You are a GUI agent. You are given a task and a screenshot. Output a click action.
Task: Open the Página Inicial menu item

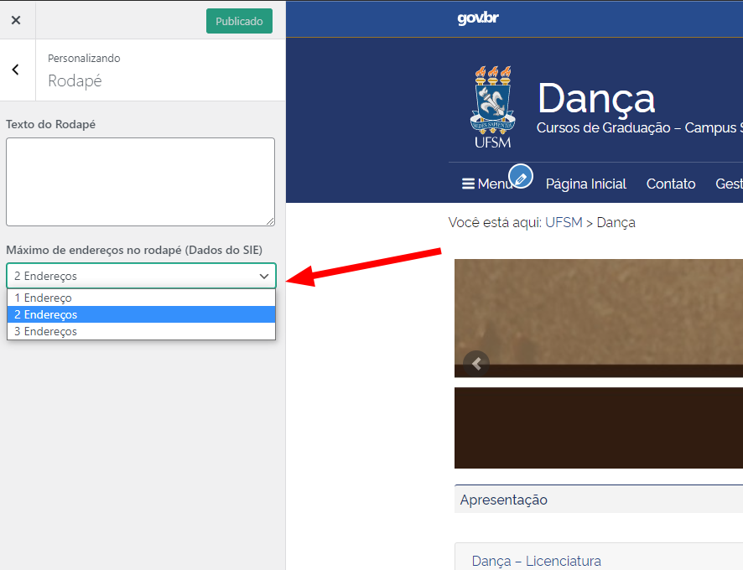coord(585,184)
